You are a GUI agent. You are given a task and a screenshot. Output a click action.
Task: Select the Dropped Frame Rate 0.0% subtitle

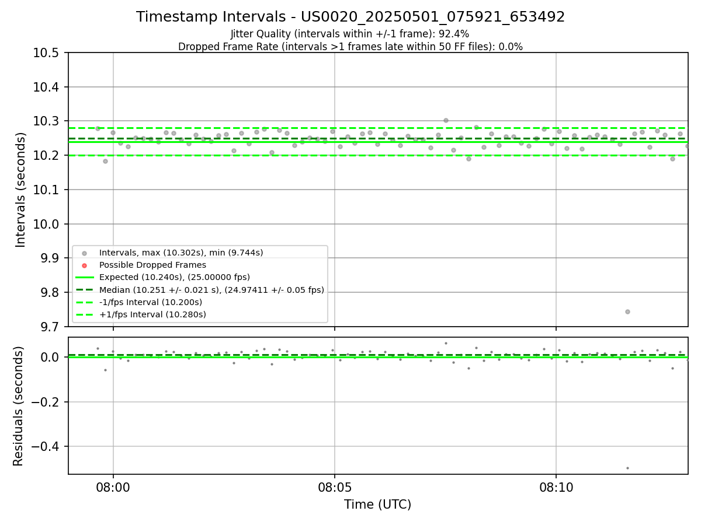click(350, 47)
